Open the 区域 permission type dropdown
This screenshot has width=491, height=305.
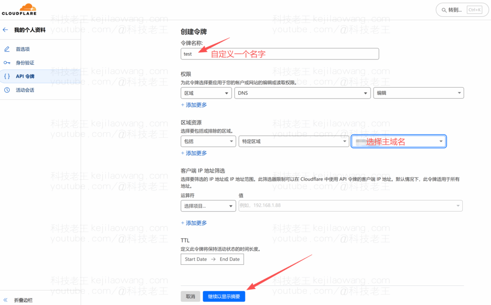(x=206, y=93)
